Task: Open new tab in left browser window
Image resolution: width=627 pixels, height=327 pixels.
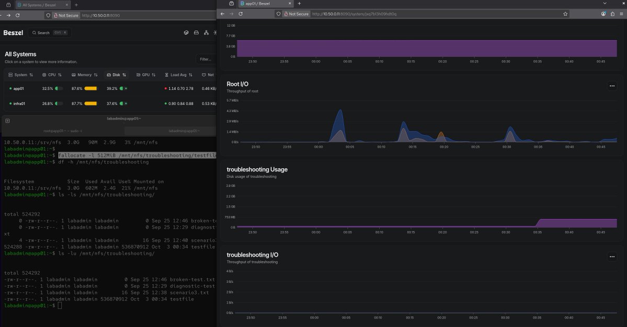Action: pyautogui.click(x=76, y=5)
